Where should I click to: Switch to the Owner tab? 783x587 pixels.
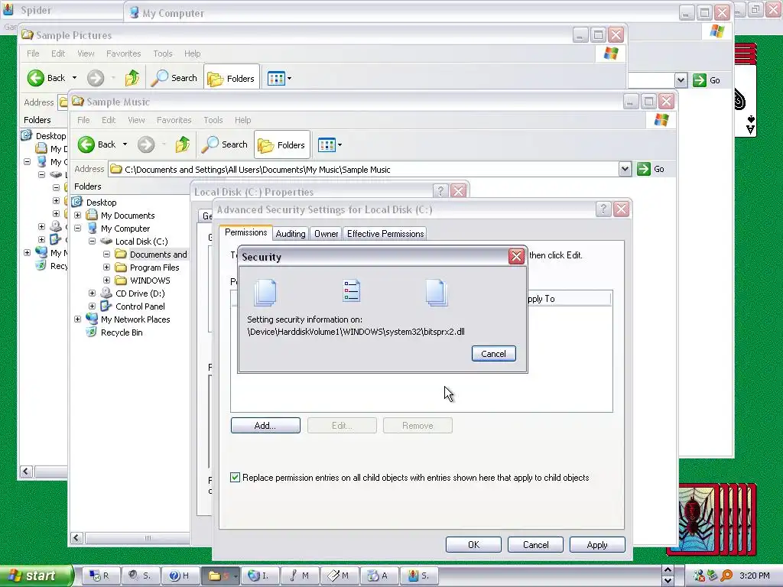pyautogui.click(x=326, y=234)
